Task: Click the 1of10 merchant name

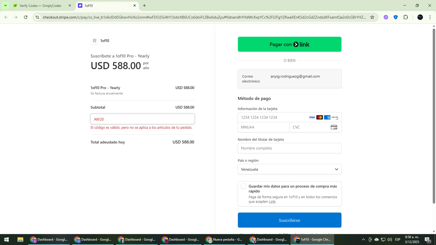Action: click(x=105, y=41)
